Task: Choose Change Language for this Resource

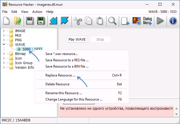Action: point(82,99)
